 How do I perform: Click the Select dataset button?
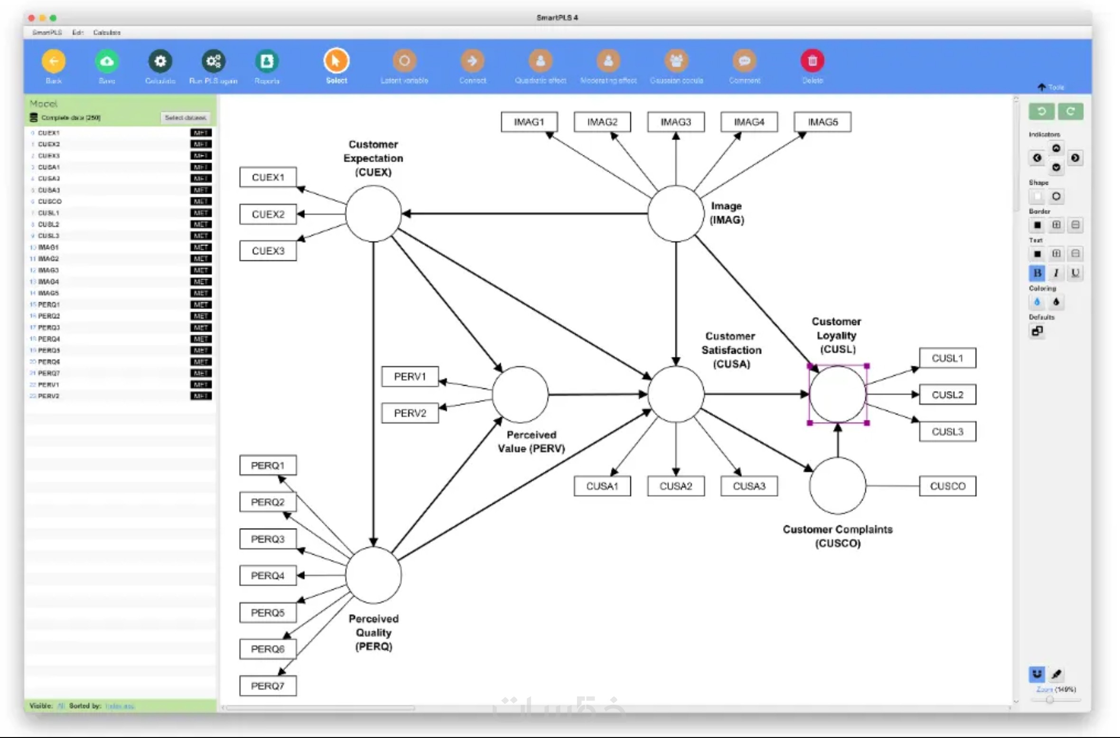pyautogui.click(x=185, y=117)
